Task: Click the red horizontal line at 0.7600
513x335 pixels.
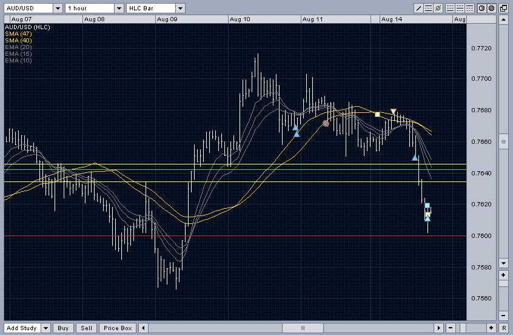Action: [235, 236]
